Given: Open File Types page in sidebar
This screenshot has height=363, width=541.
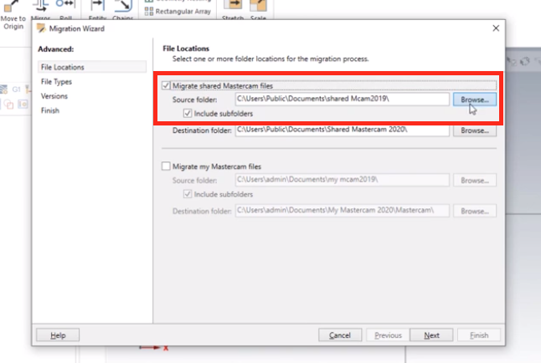Looking at the screenshot, I should [56, 82].
